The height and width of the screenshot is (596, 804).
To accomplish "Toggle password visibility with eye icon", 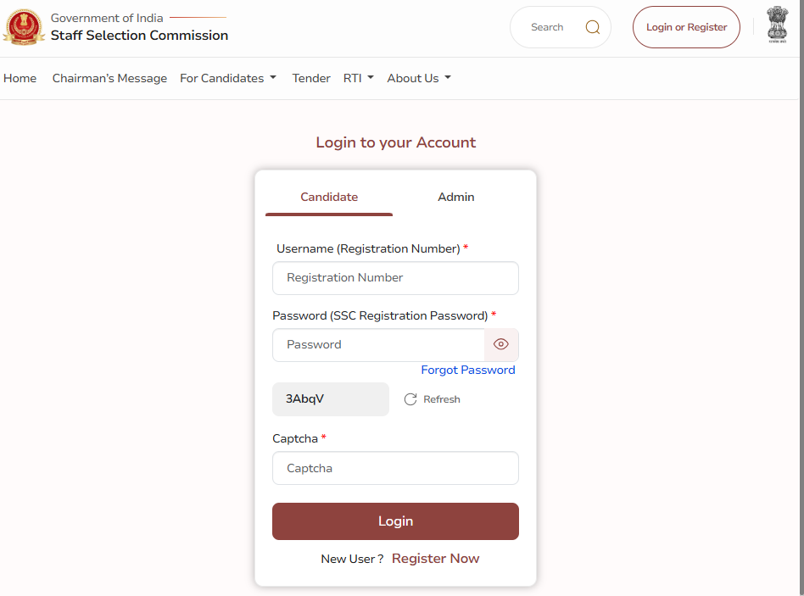I will click(x=501, y=344).
